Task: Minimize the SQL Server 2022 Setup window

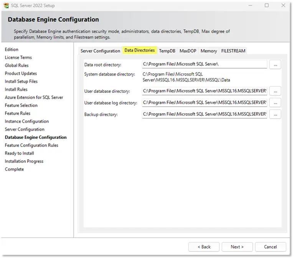Action: (251, 5)
